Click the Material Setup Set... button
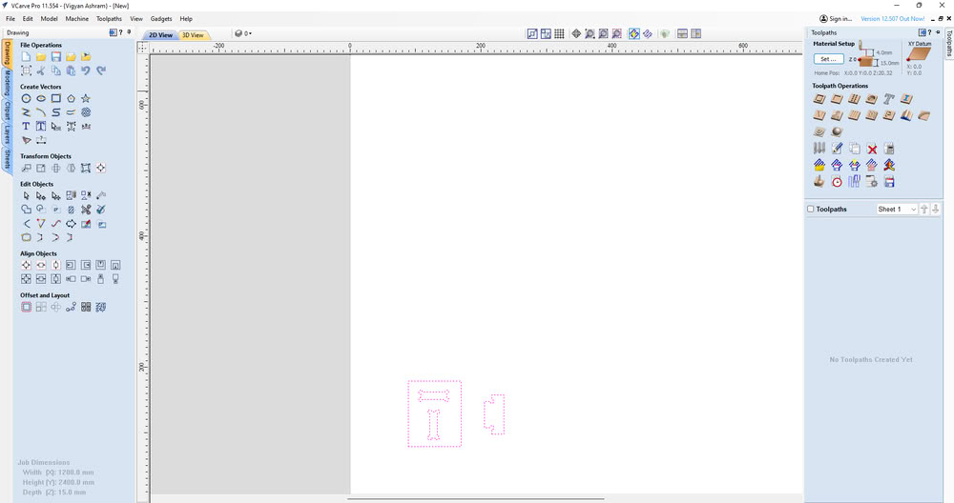The height and width of the screenshot is (503, 954). tap(828, 59)
